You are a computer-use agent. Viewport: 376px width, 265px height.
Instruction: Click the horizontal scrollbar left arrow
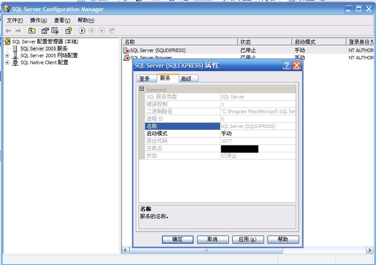point(125,250)
